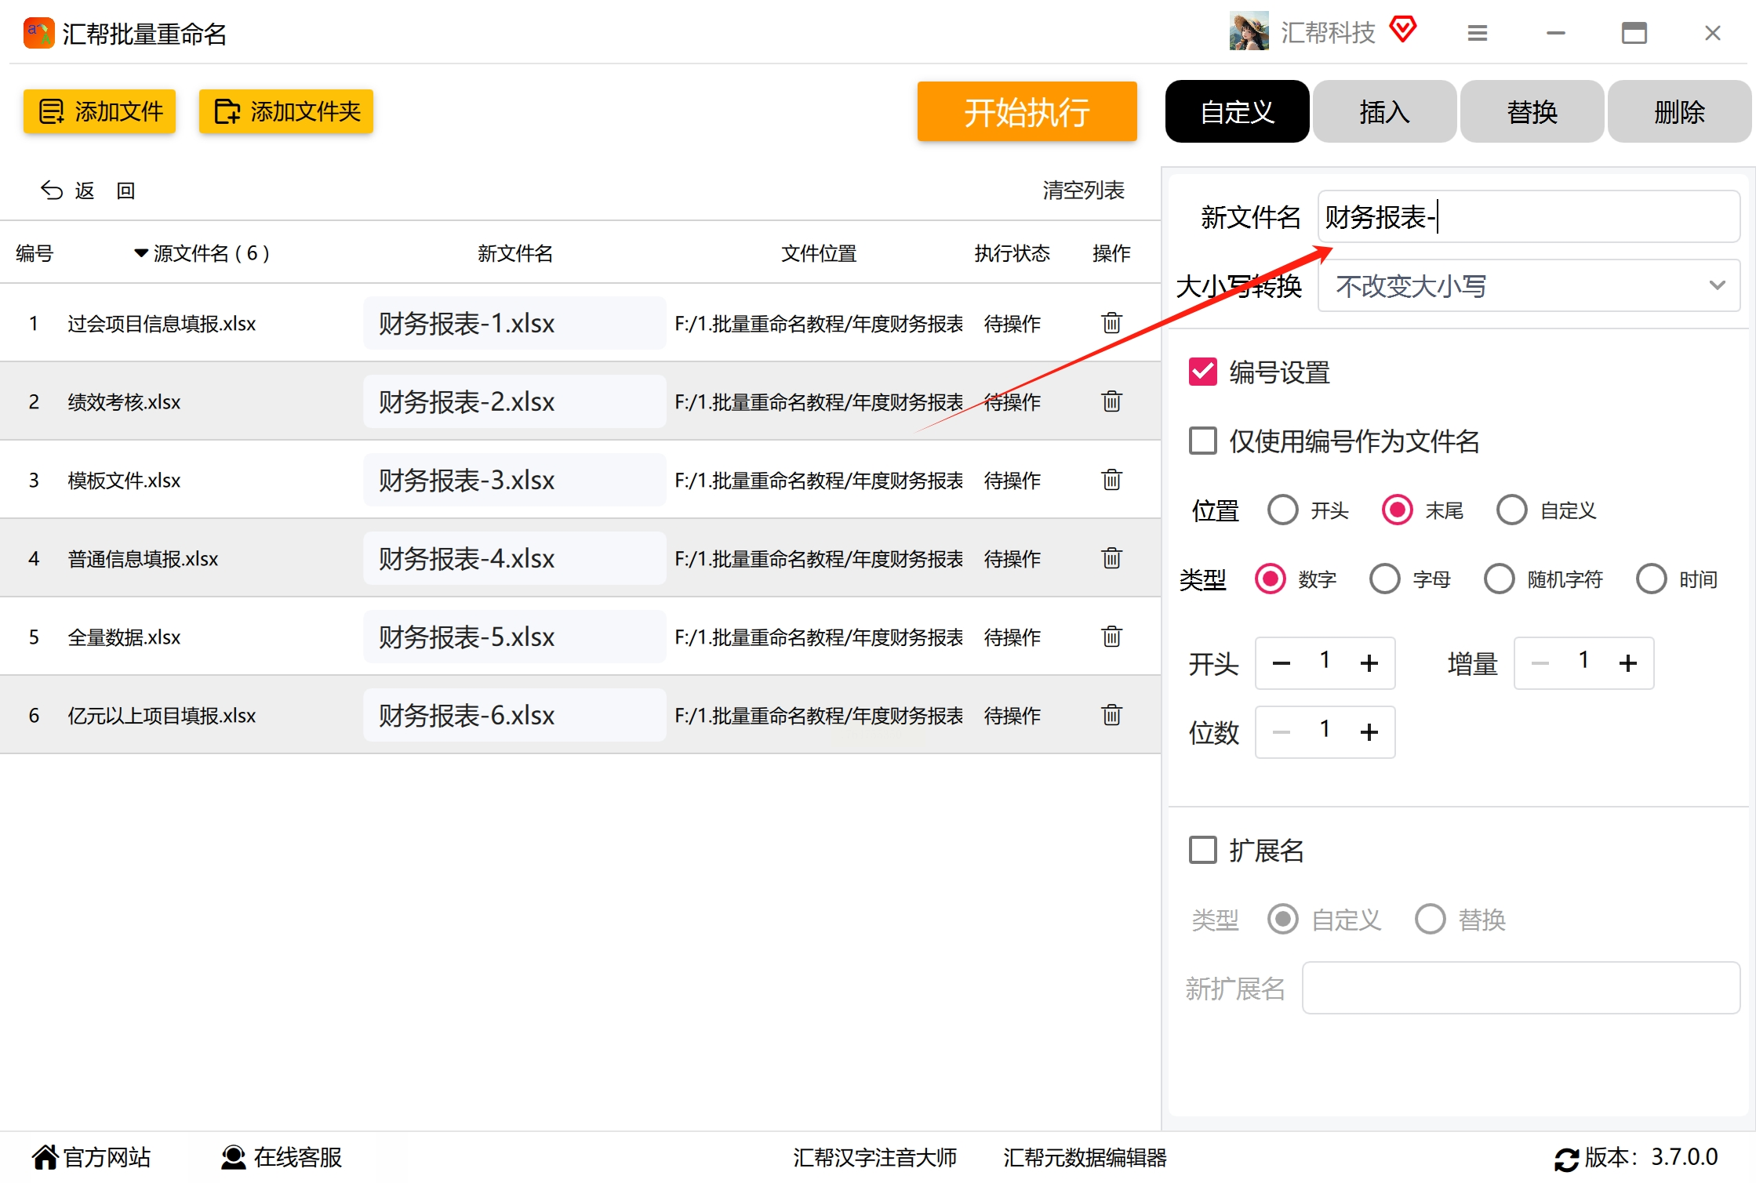Click the 返回 back arrow icon
The image size is (1756, 1183).
52,191
